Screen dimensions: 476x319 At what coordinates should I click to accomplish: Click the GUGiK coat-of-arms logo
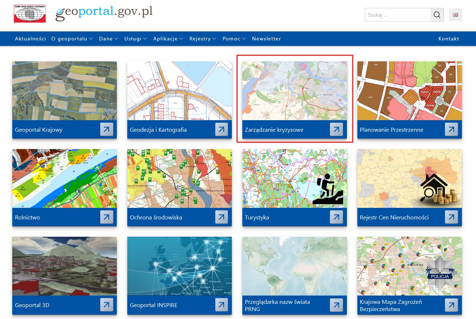pos(30,14)
